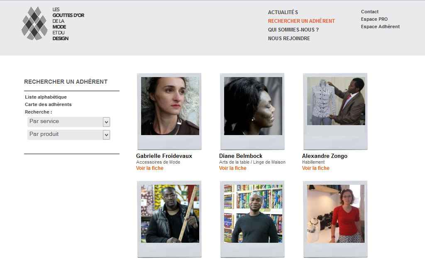Viewport: 425px width, 261px height.
Task: Open the Espace Adhérent link
Action: pos(380,27)
